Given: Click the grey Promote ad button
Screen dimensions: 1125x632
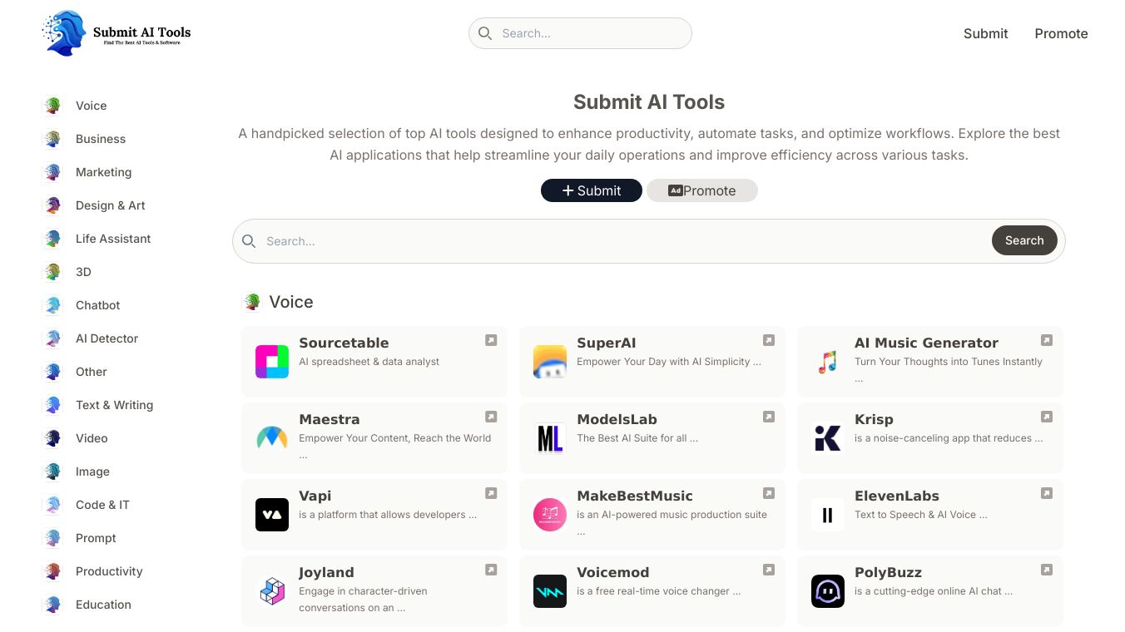Looking at the screenshot, I should [x=702, y=190].
